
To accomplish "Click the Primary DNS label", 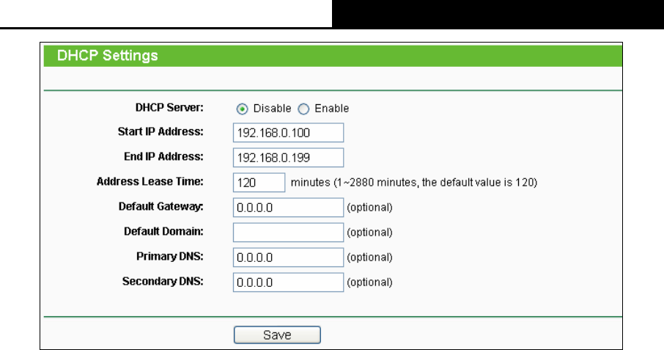I will (170, 256).
